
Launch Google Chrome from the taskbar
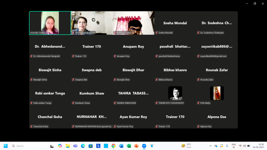point(114,146)
